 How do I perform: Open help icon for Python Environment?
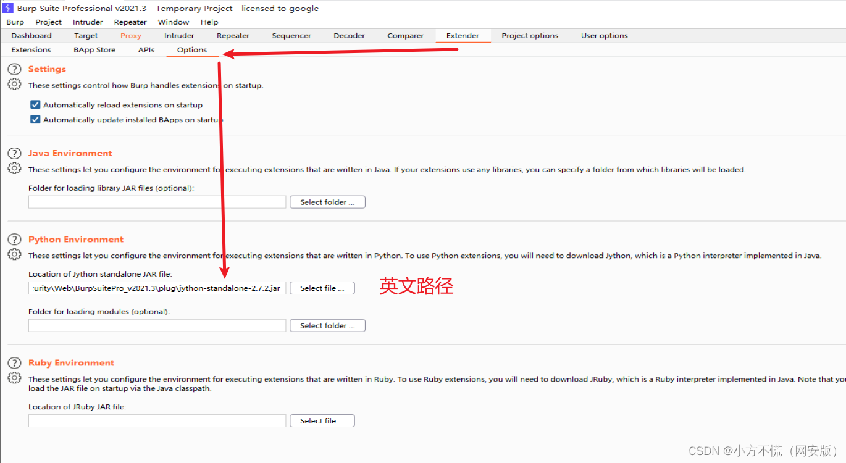(x=14, y=240)
